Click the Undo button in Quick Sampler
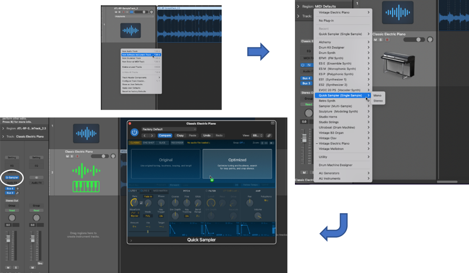 (x=207, y=136)
